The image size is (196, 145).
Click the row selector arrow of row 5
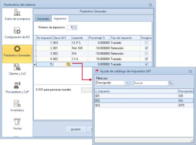[35, 64]
